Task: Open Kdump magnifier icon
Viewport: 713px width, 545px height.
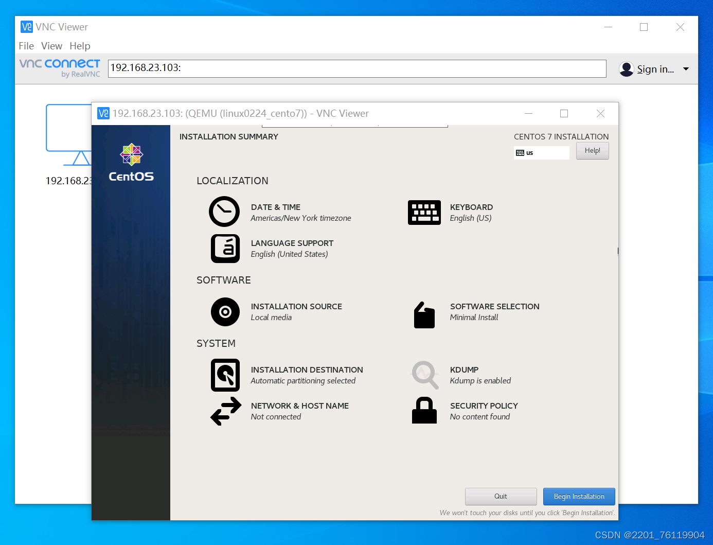Action: 425,375
